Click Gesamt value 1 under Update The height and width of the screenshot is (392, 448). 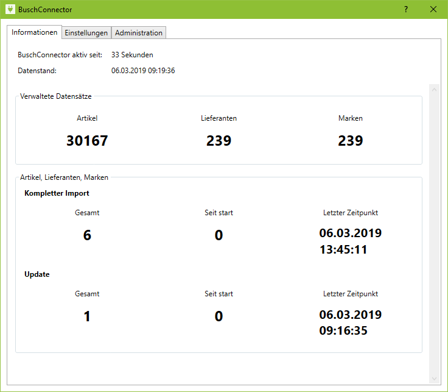87,316
